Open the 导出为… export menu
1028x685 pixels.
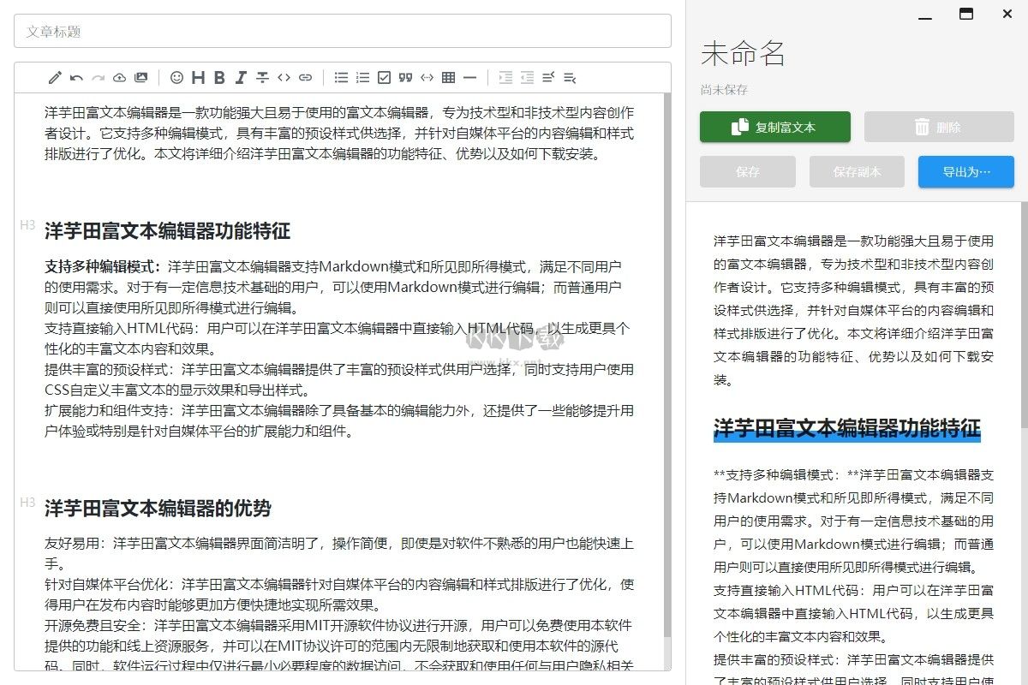[965, 171]
